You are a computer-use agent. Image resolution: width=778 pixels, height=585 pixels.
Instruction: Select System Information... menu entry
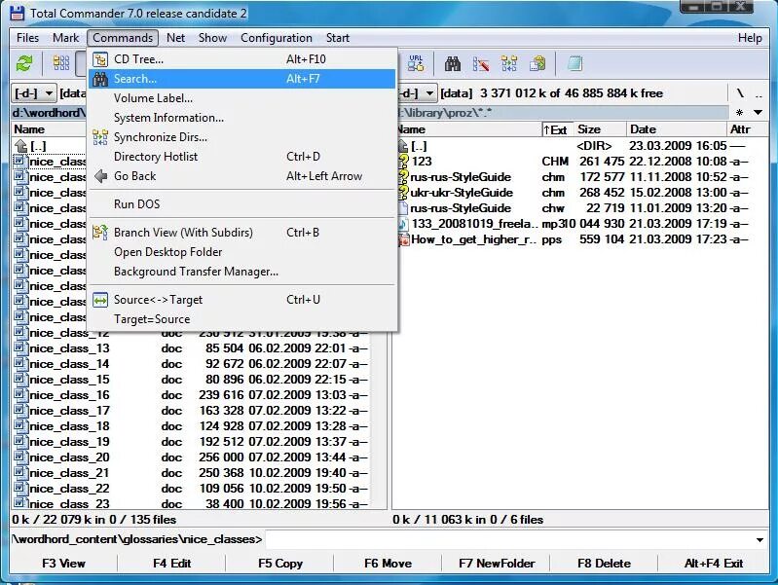(242, 118)
